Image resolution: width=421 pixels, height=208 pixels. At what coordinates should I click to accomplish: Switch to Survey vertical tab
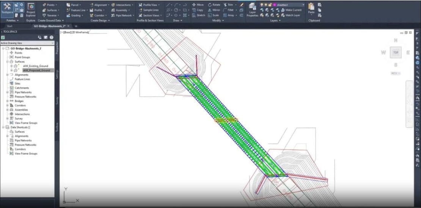click(57, 101)
